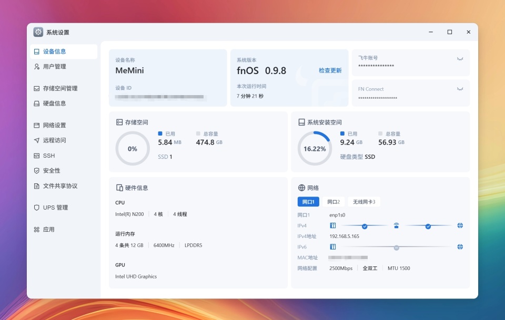The image size is (505, 320).
Task: Click the 远程访问 paper-plane icon
Action: (37, 140)
